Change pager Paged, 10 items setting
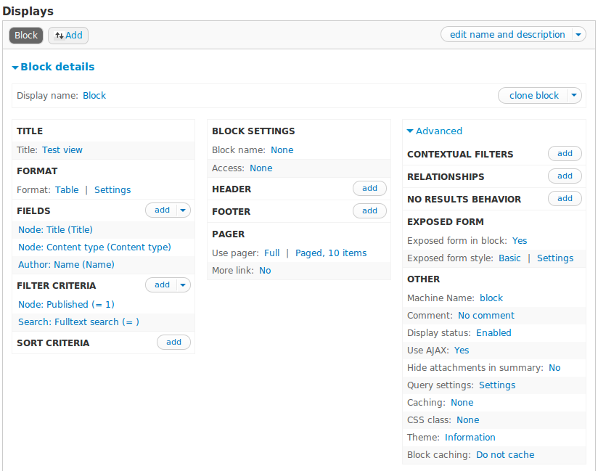The image size is (598, 471). pyautogui.click(x=331, y=253)
